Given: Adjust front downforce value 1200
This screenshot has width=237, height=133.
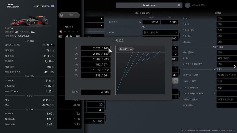Looking at the screenshot, I should (x=151, y=22).
